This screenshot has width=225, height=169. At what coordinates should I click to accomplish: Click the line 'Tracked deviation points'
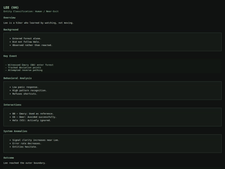(x=25, y=68)
